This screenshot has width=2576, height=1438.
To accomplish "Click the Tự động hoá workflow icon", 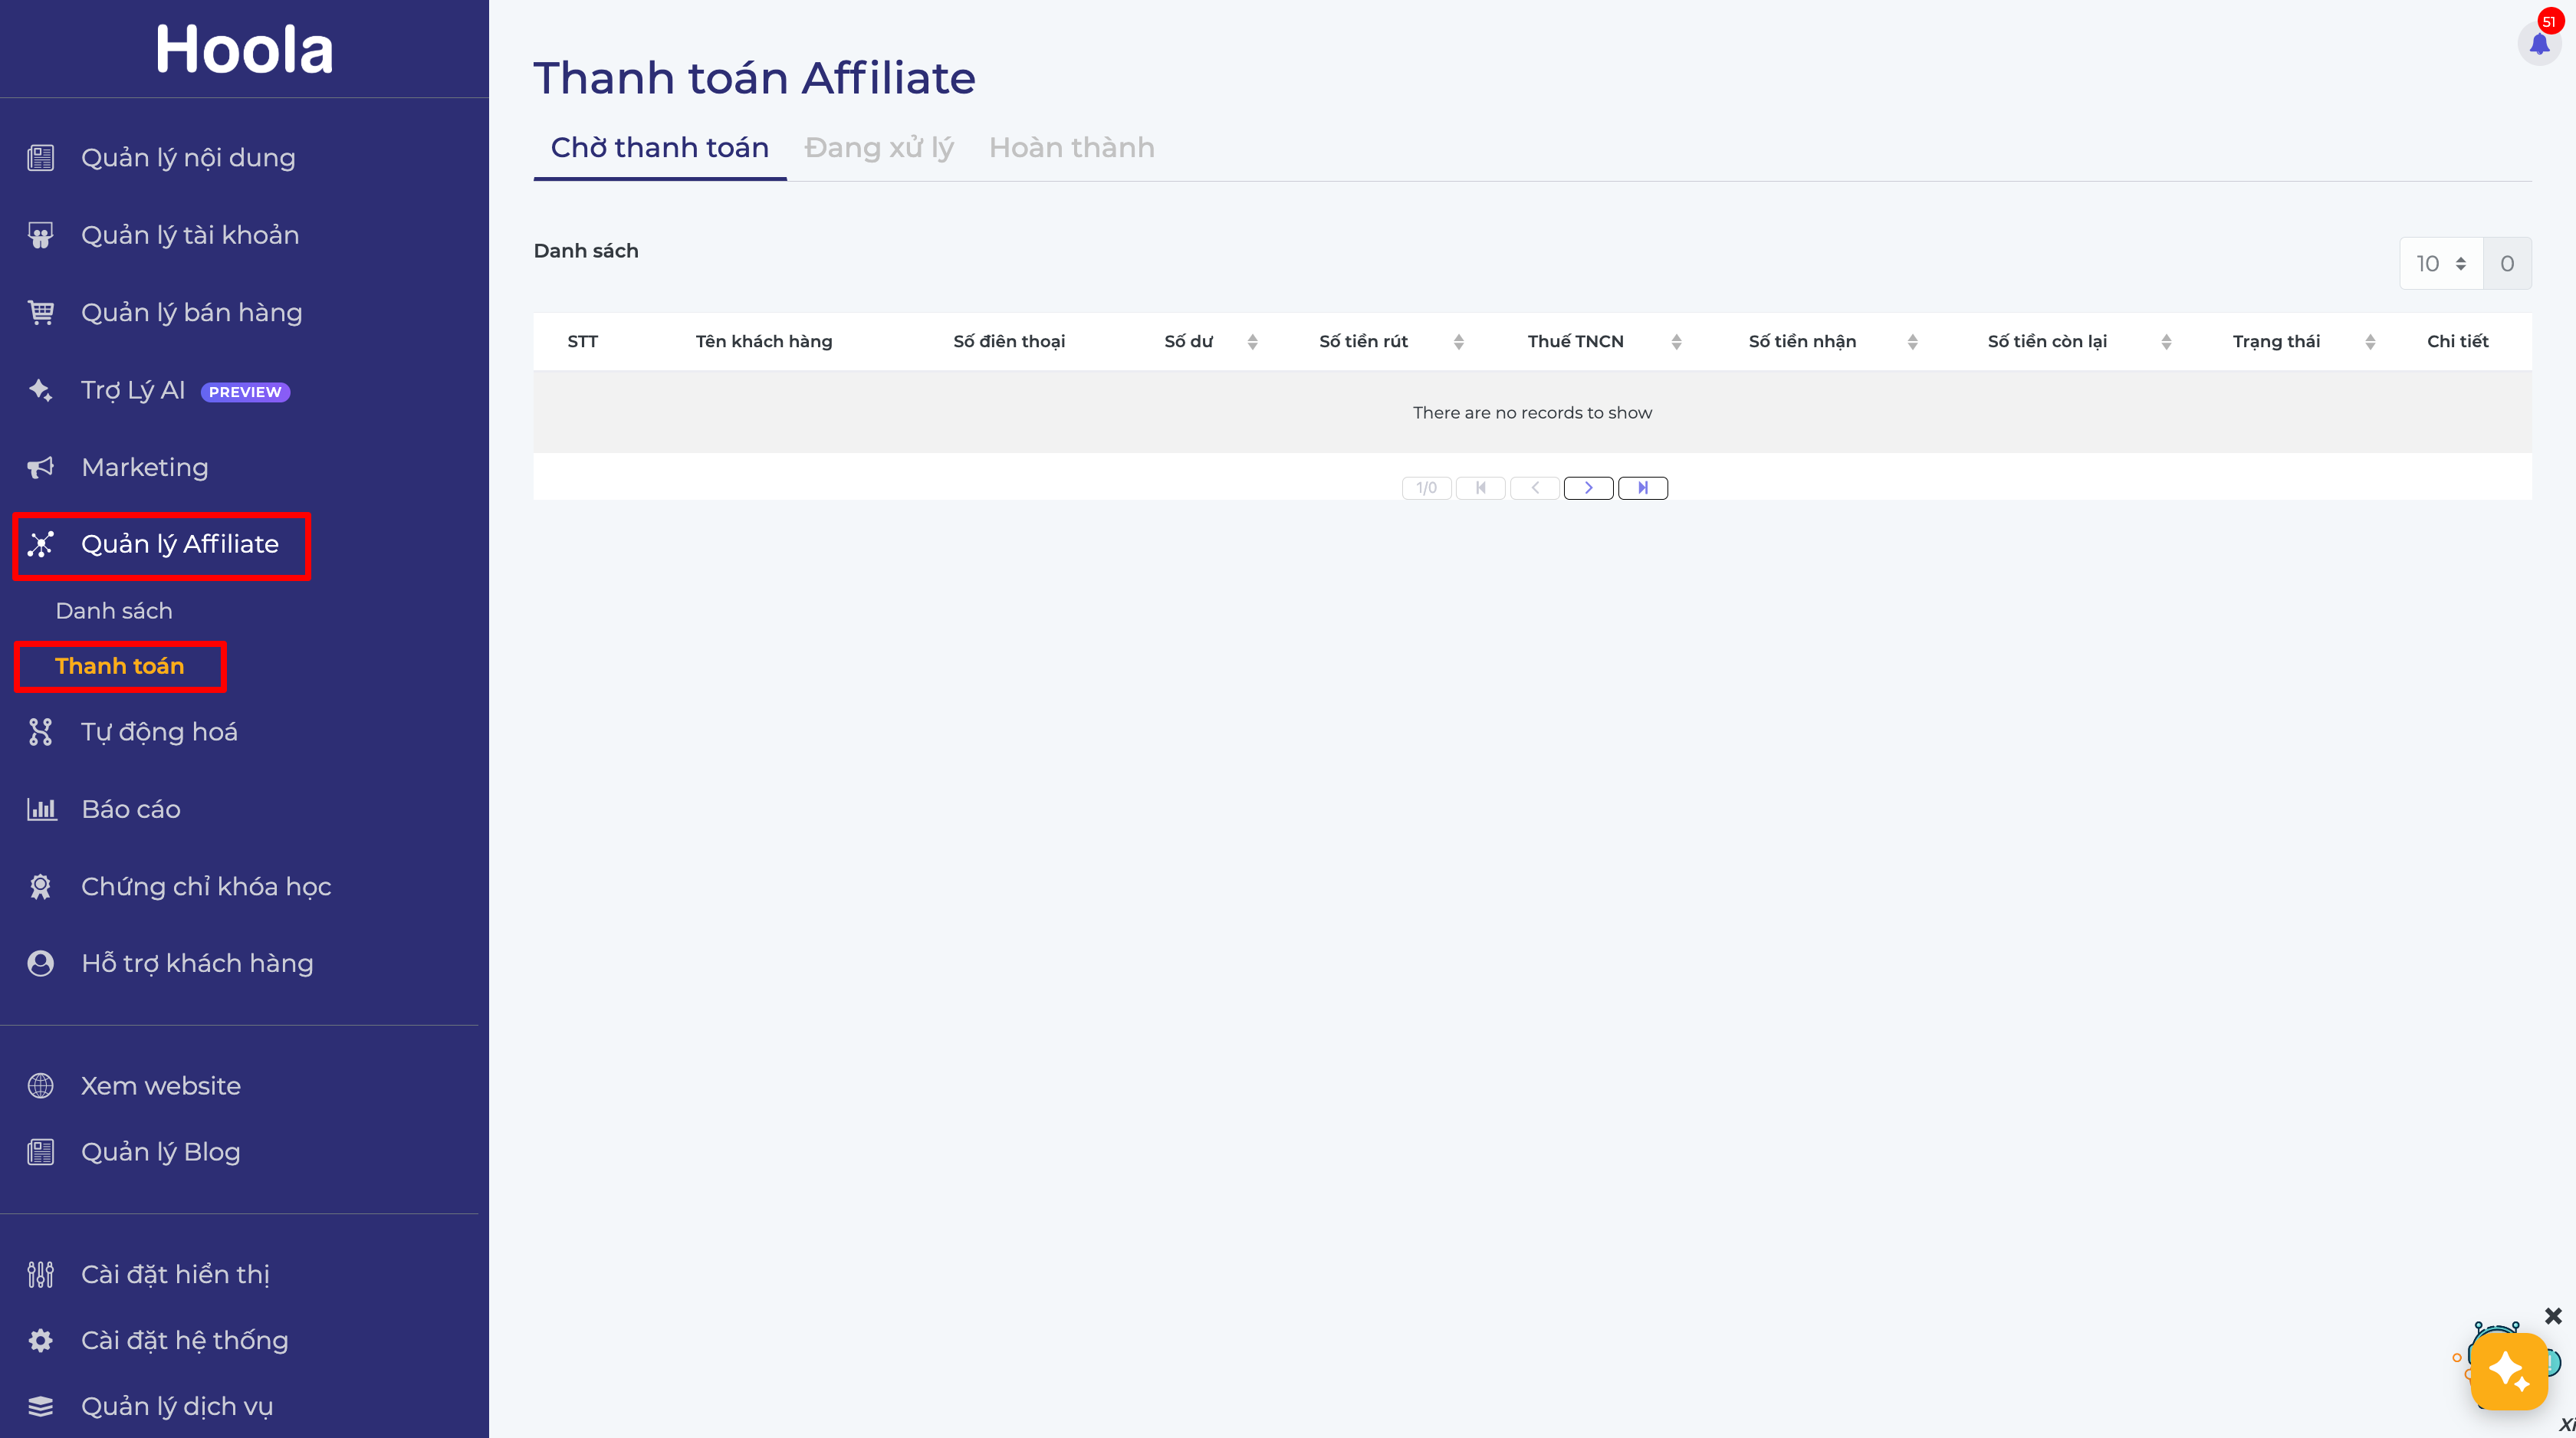I will [40, 732].
